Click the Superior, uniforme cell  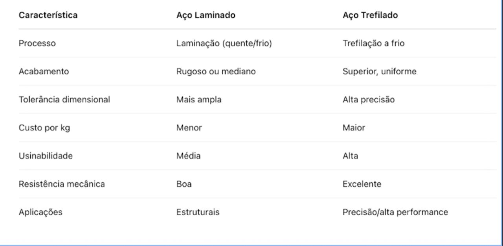tap(380, 72)
